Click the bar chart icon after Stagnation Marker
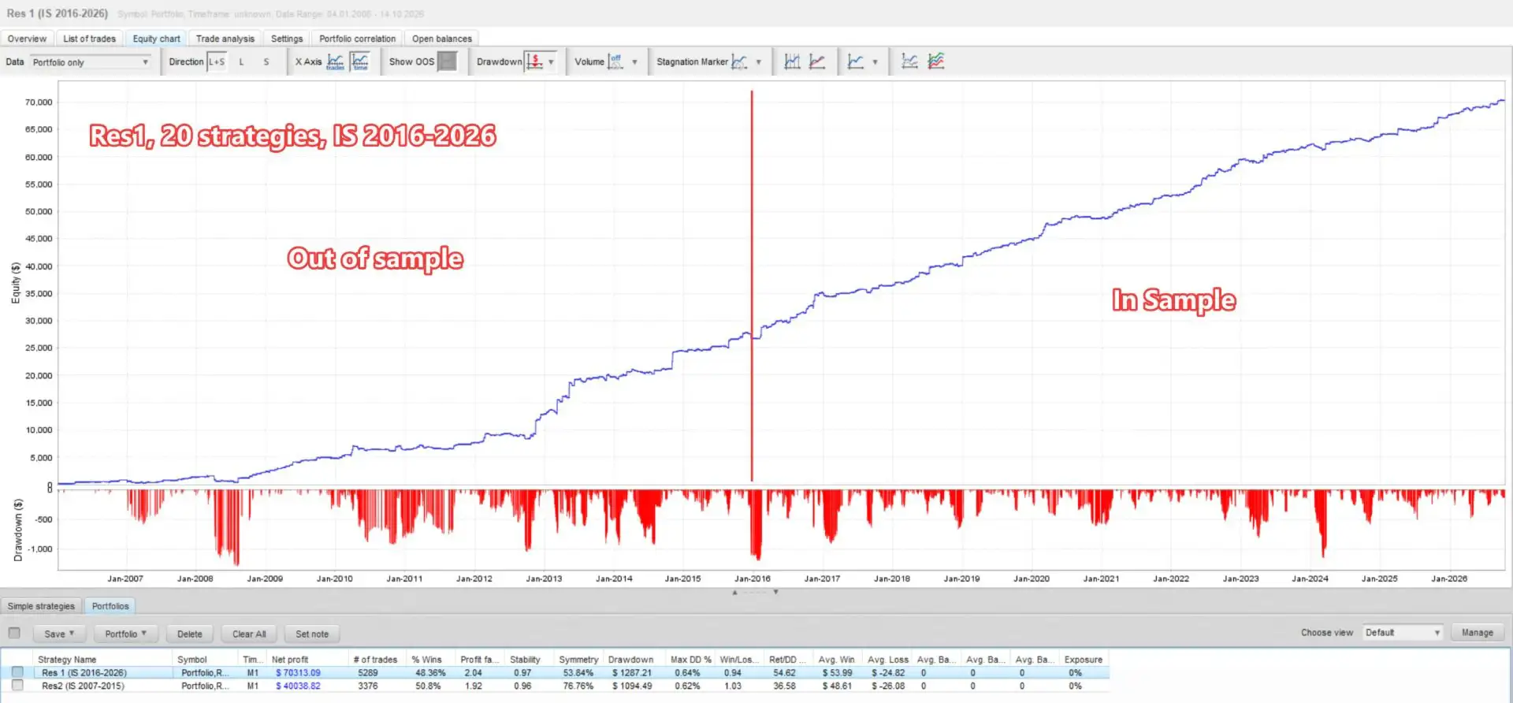This screenshot has width=1513, height=703. pyautogui.click(x=793, y=61)
